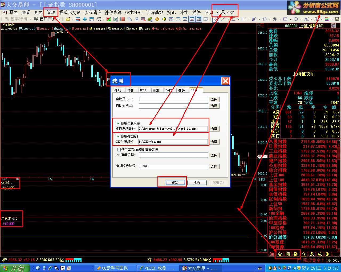Click the red-green percent icon in toolbar

109,19
